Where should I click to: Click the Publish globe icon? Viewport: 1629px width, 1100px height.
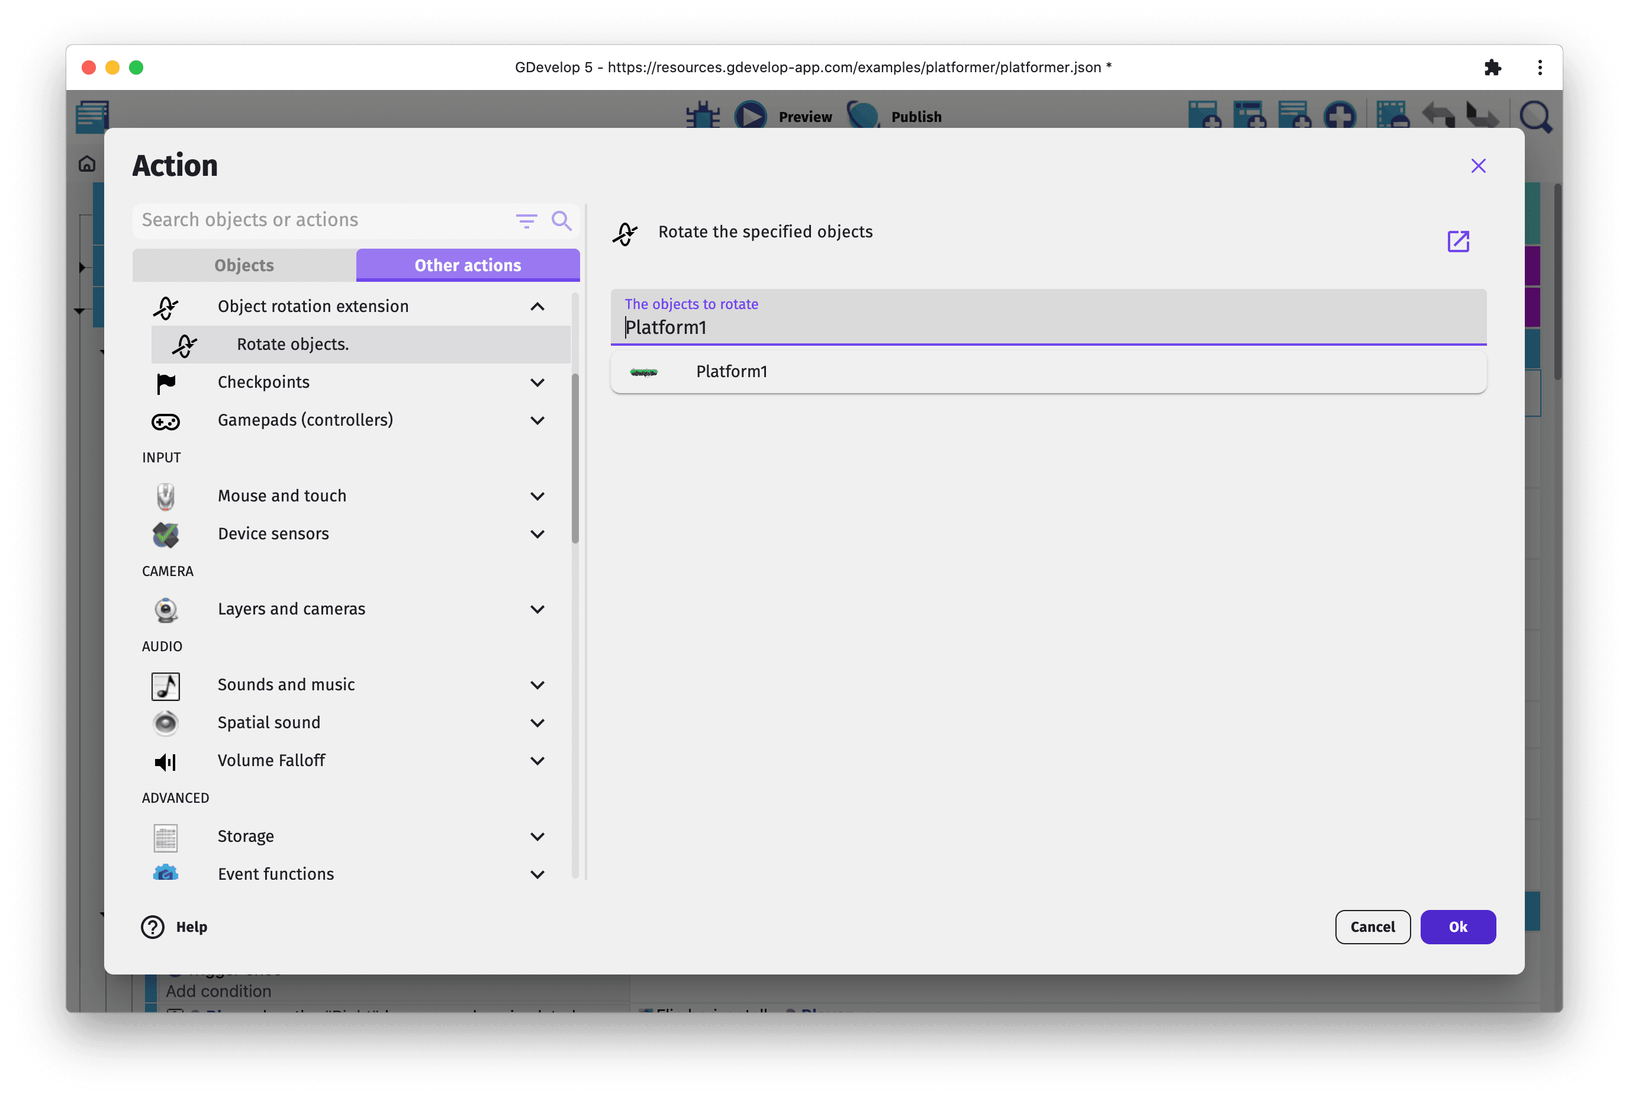click(863, 115)
